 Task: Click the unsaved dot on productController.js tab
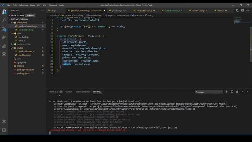pos(104,11)
